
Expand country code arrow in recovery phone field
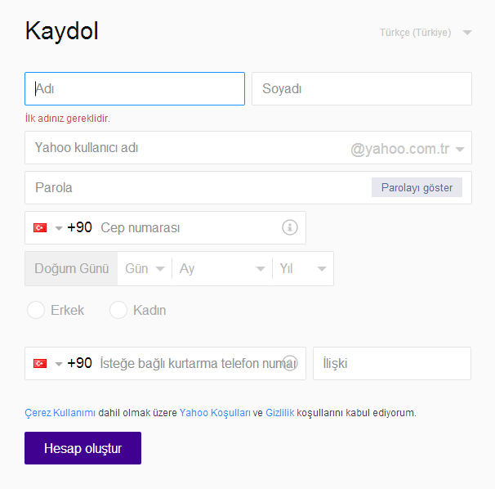coord(59,364)
